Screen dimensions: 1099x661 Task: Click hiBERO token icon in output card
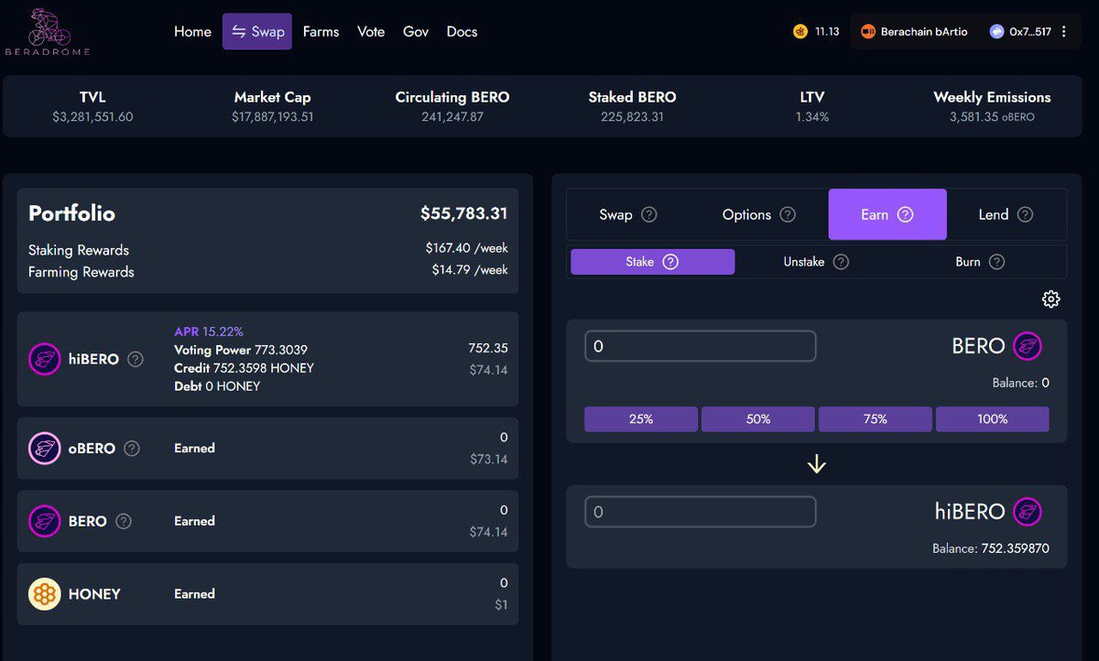click(x=1028, y=512)
